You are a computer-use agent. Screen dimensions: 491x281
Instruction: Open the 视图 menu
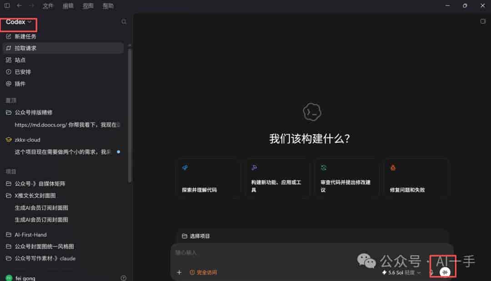(88, 6)
